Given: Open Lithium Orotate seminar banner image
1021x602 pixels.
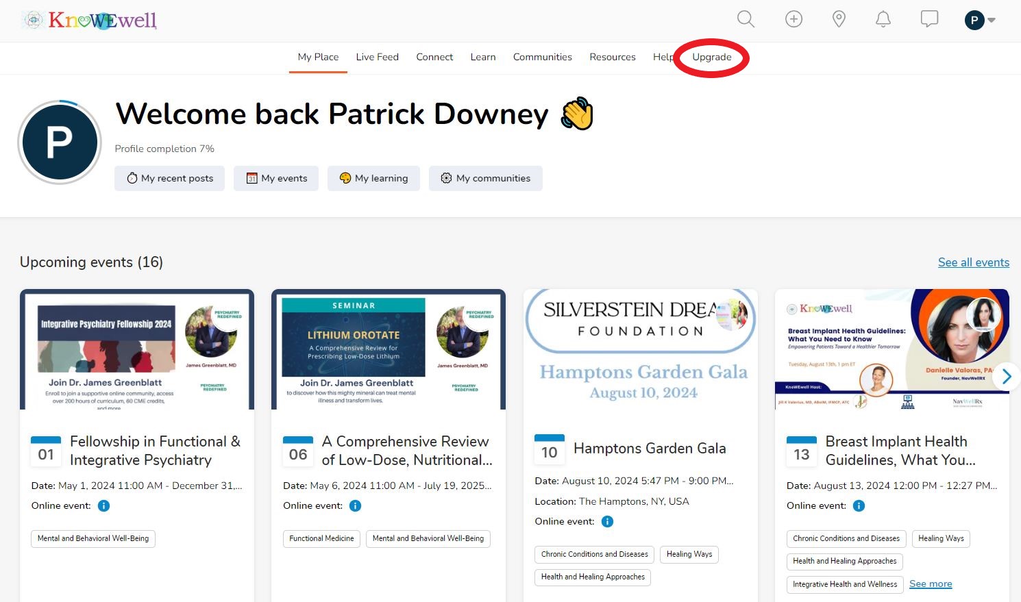Looking at the screenshot, I should (389, 349).
